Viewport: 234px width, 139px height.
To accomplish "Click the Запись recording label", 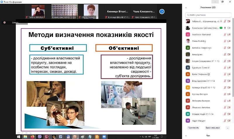I will click(16, 23).
